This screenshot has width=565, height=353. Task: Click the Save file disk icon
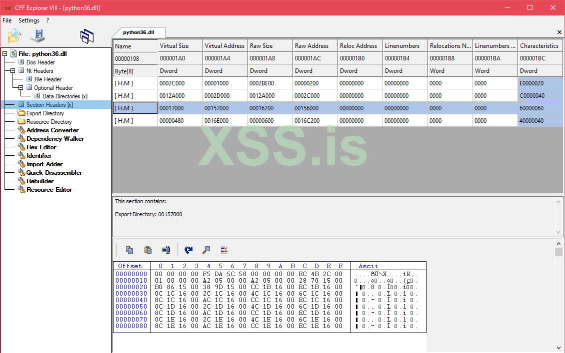pos(38,35)
